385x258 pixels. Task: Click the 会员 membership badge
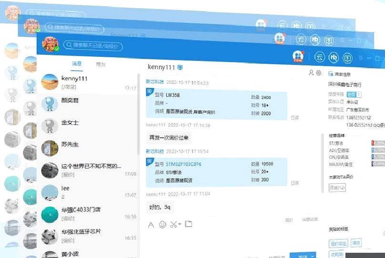[x=354, y=94]
